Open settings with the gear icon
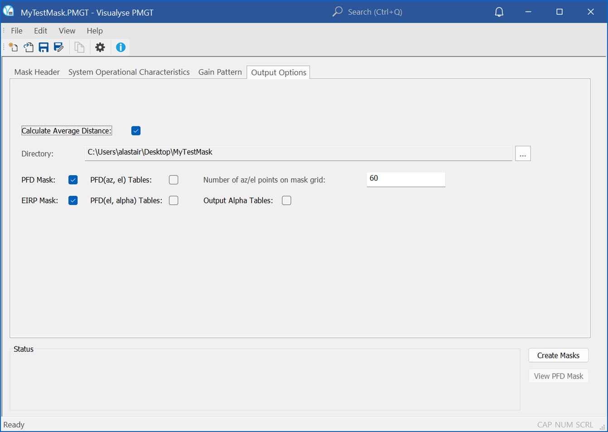608x432 pixels. pyautogui.click(x=100, y=47)
